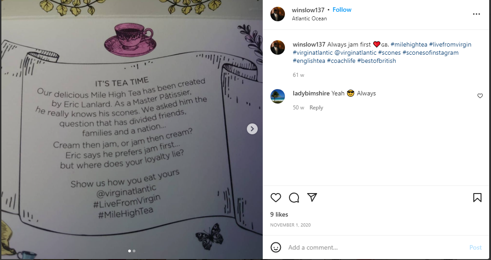
Task: Select the second carousel dot indicator
Action: pyautogui.click(x=134, y=251)
